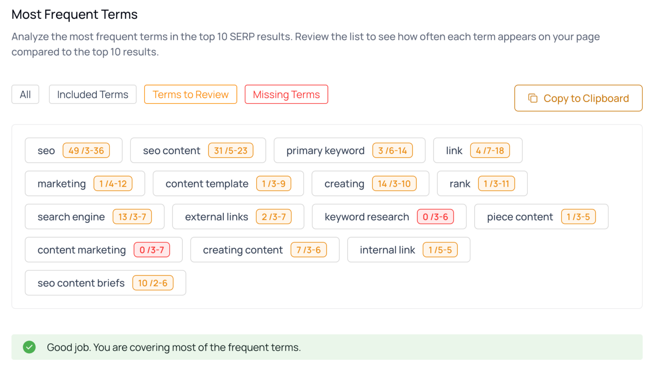Click the copy icon inside Copy to Clipboard
Viewport: 657px width, 377px height.
point(533,98)
